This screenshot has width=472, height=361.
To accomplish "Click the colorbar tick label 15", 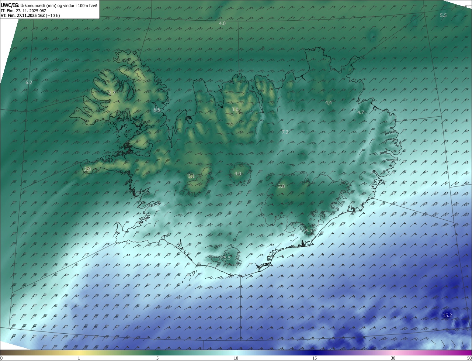I will point(315,358).
